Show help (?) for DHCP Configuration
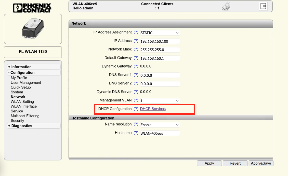288x176 pixels. [x=136, y=109]
